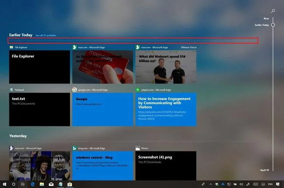Toggle the Task View button on taskbar

point(23,184)
